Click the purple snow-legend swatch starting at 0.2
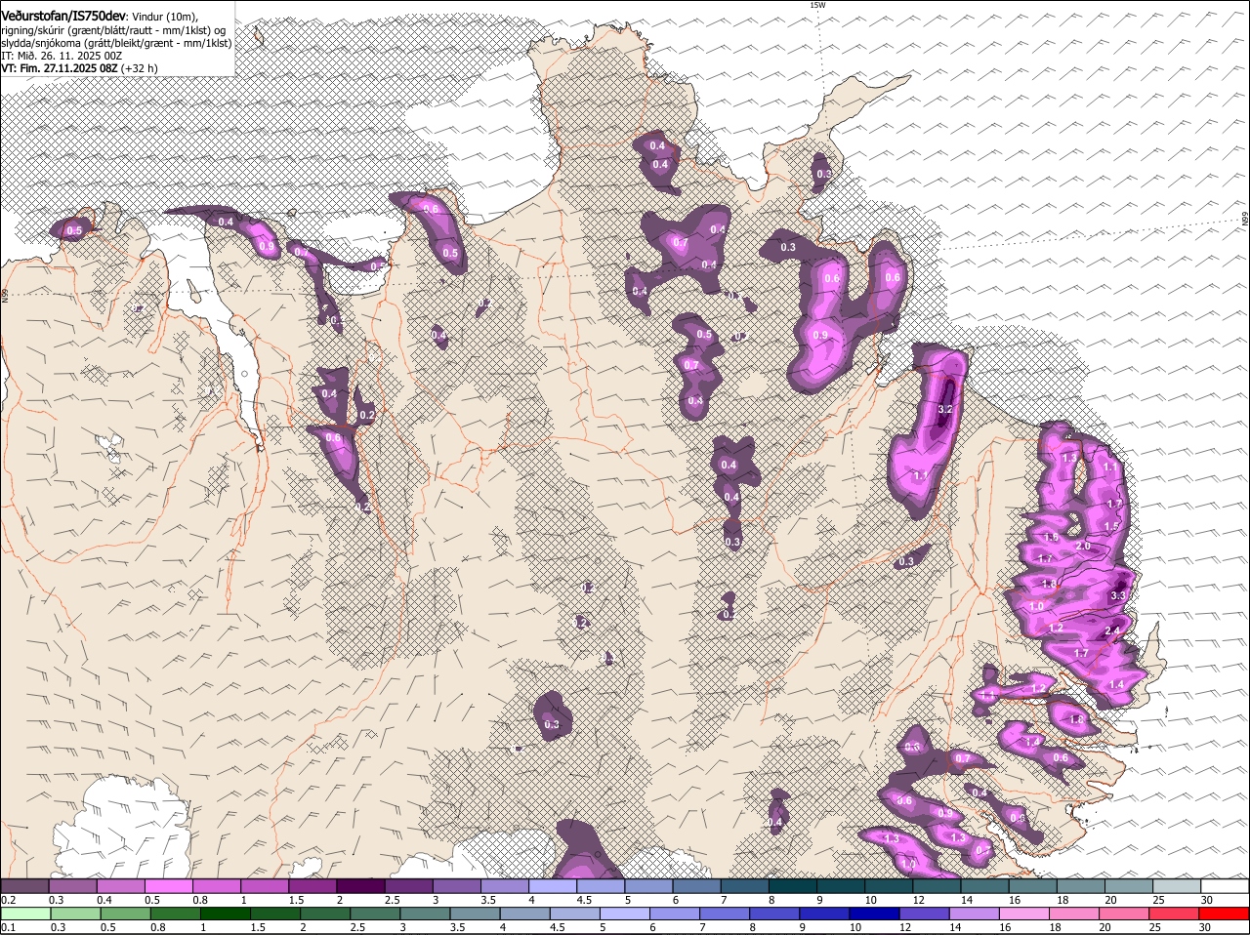 pyautogui.click(x=25, y=886)
